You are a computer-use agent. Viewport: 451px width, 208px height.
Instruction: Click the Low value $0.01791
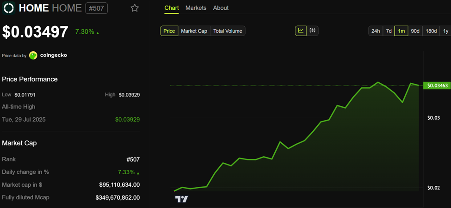tap(25, 95)
